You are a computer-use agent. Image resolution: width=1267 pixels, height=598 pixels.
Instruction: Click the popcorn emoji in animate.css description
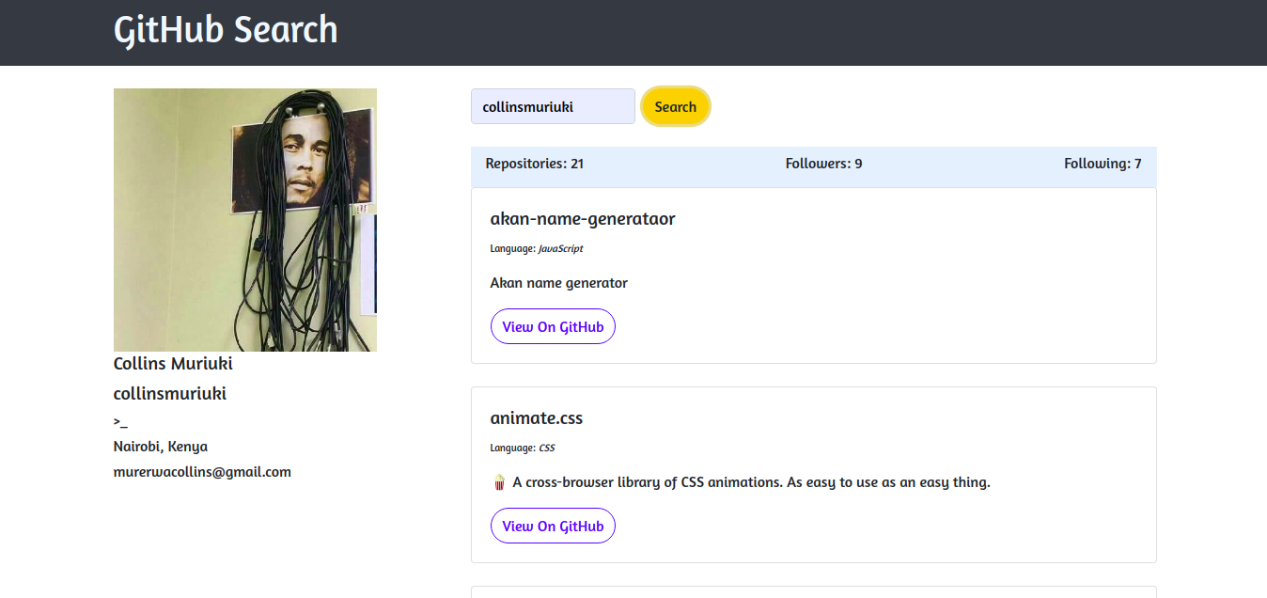[499, 482]
